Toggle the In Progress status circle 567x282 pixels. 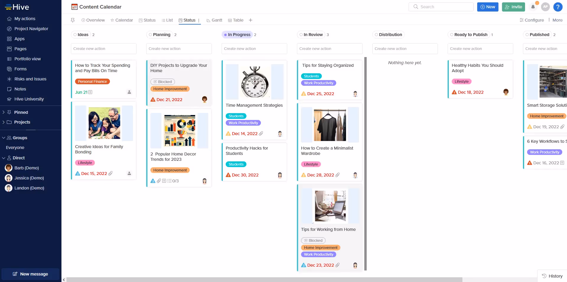(225, 35)
